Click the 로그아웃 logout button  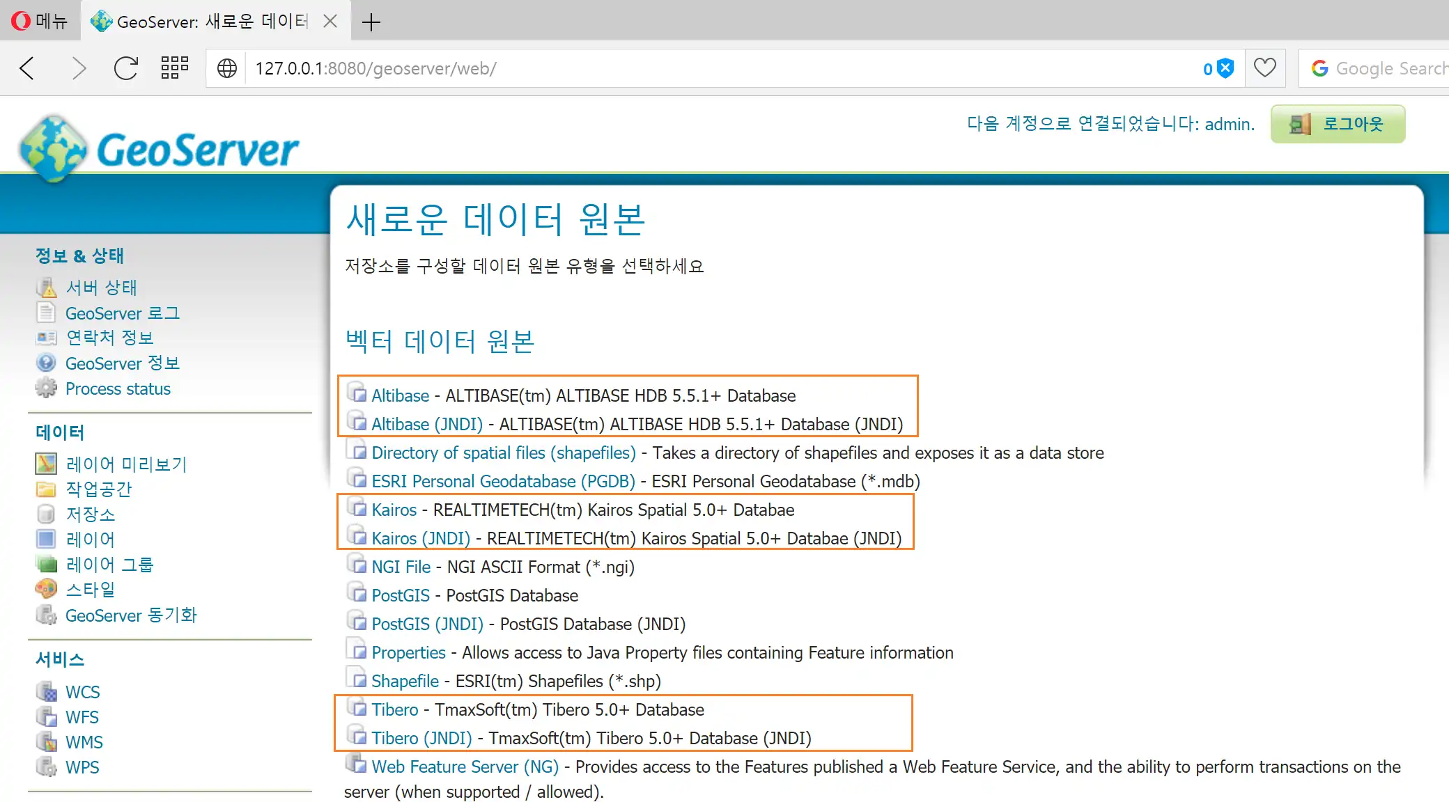click(x=1338, y=124)
